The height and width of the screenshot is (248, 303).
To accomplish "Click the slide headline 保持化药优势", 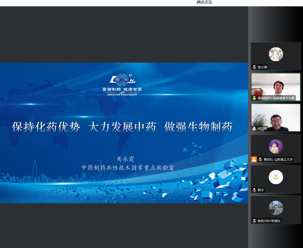I will tap(46, 127).
